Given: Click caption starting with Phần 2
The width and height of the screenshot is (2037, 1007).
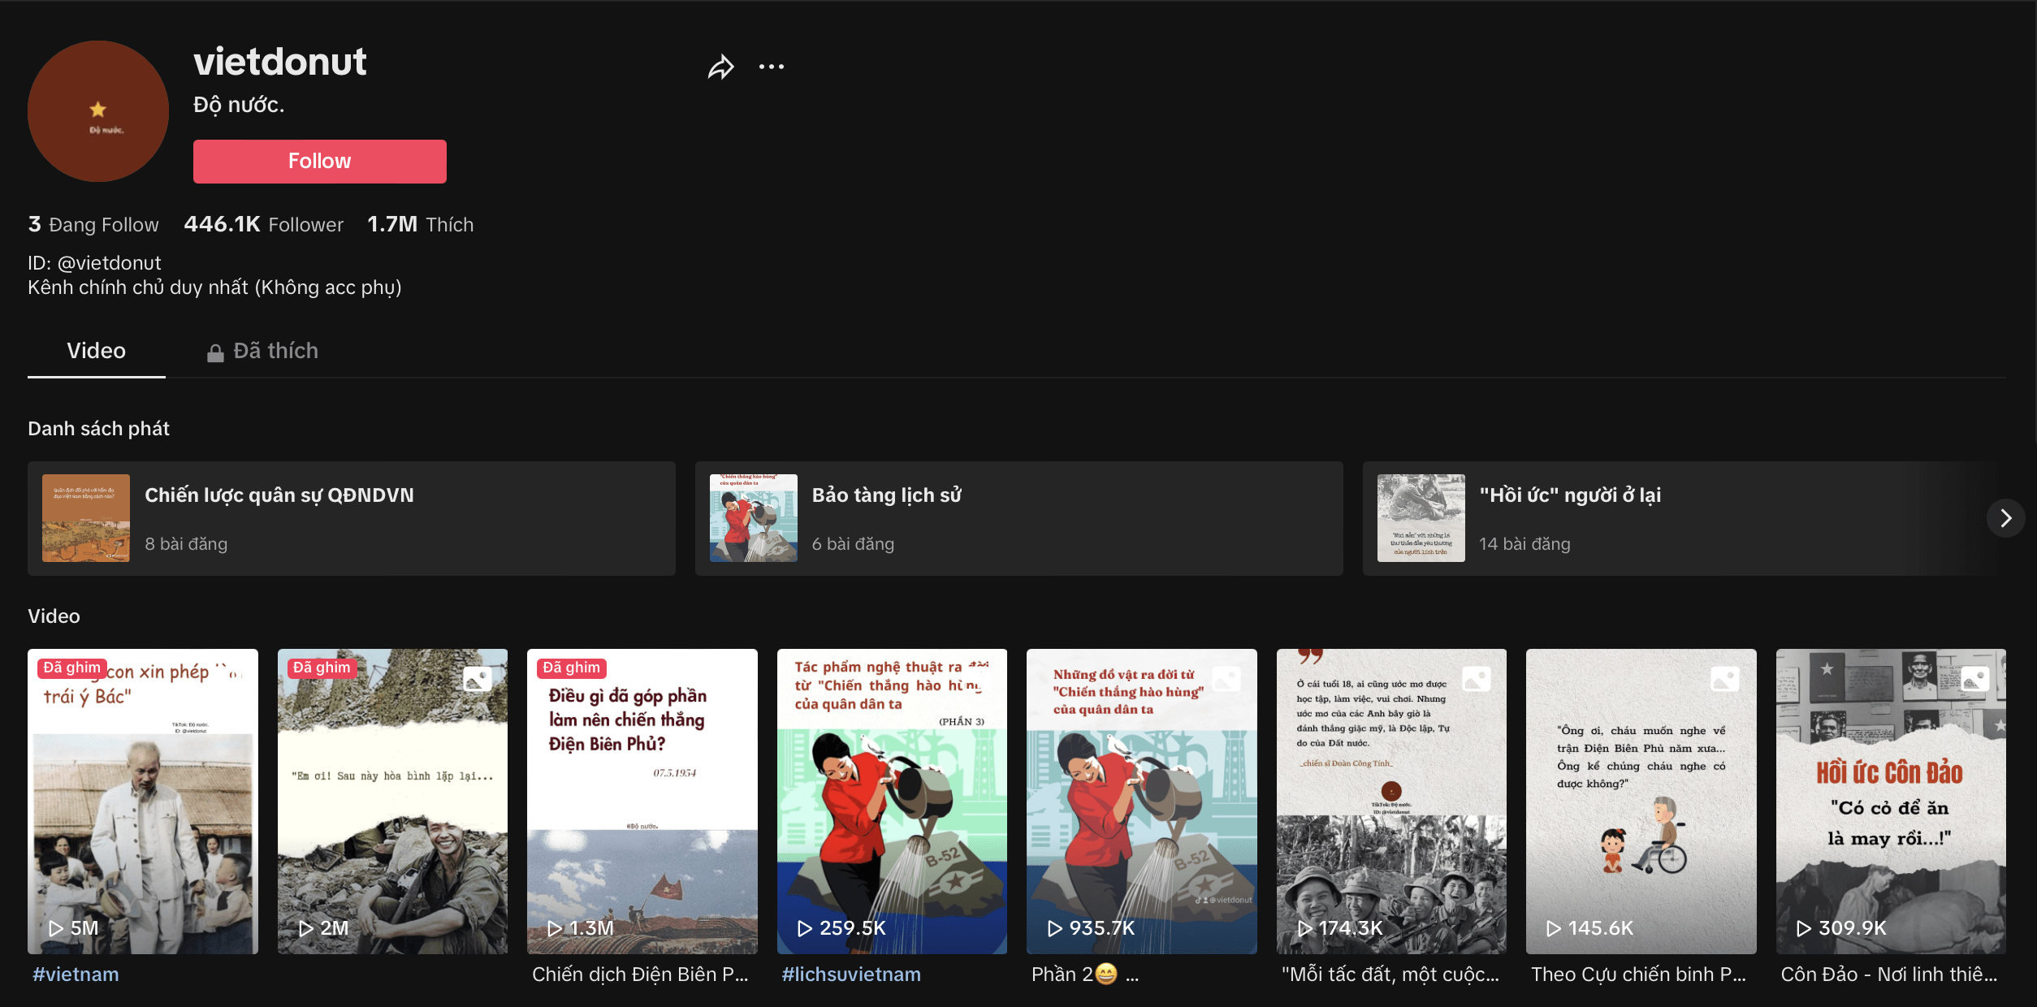Looking at the screenshot, I should 1085,975.
